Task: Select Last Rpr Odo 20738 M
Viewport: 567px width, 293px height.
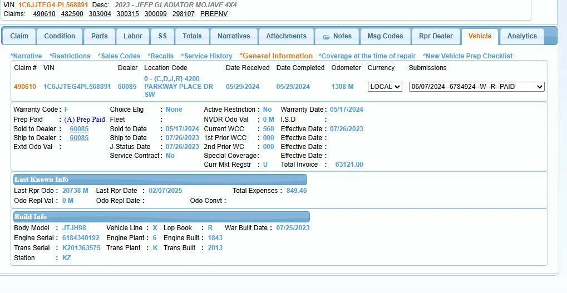Action: (x=75, y=191)
